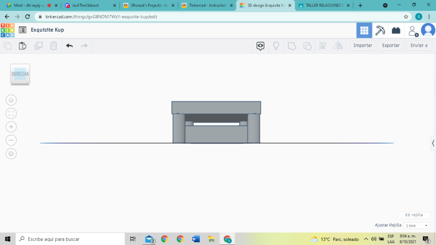
Task: Click the Exquisite Kup design title
Action: 47,30
